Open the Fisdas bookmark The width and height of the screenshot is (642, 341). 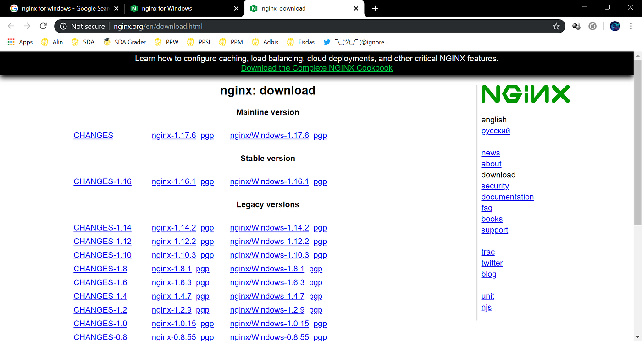coord(300,42)
